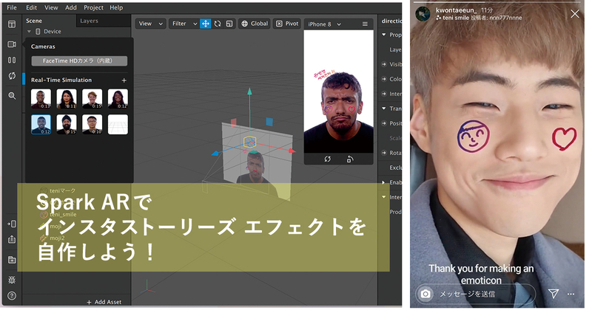Open the Project menu

point(93,7)
